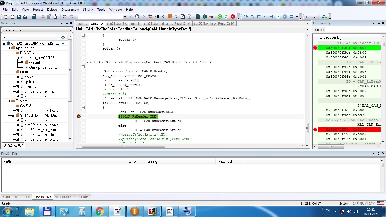Click the SWO trace toolbar button
386x217 pixels.
[x=315, y=17]
